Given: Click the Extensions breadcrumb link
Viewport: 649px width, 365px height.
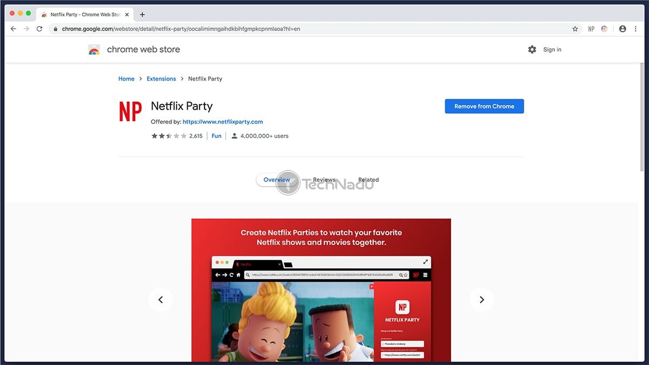Looking at the screenshot, I should pyautogui.click(x=161, y=79).
